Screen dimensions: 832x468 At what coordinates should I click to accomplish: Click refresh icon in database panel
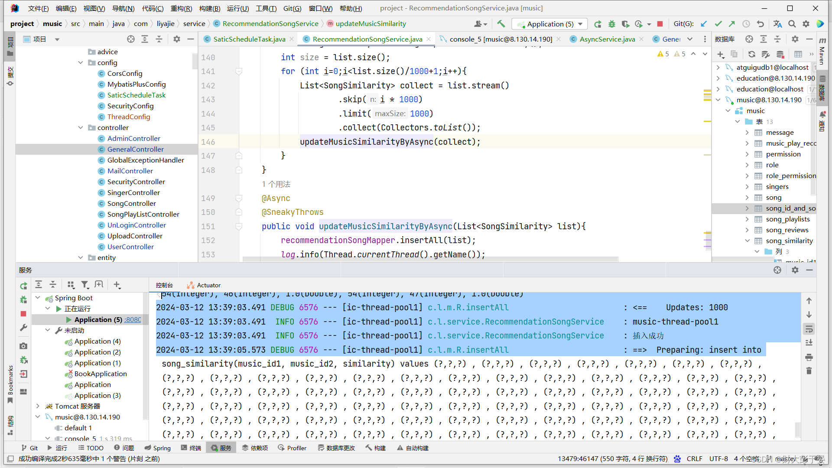click(752, 54)
